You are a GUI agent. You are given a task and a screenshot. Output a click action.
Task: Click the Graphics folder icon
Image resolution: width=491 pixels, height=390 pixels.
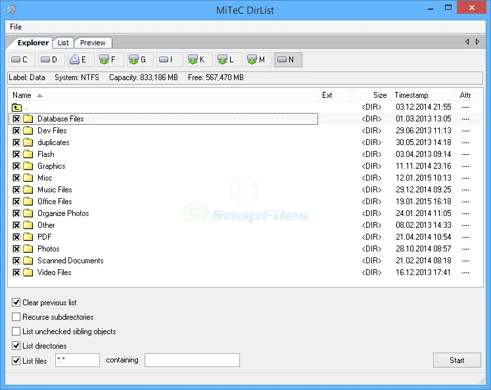click(x=28, y=166)
